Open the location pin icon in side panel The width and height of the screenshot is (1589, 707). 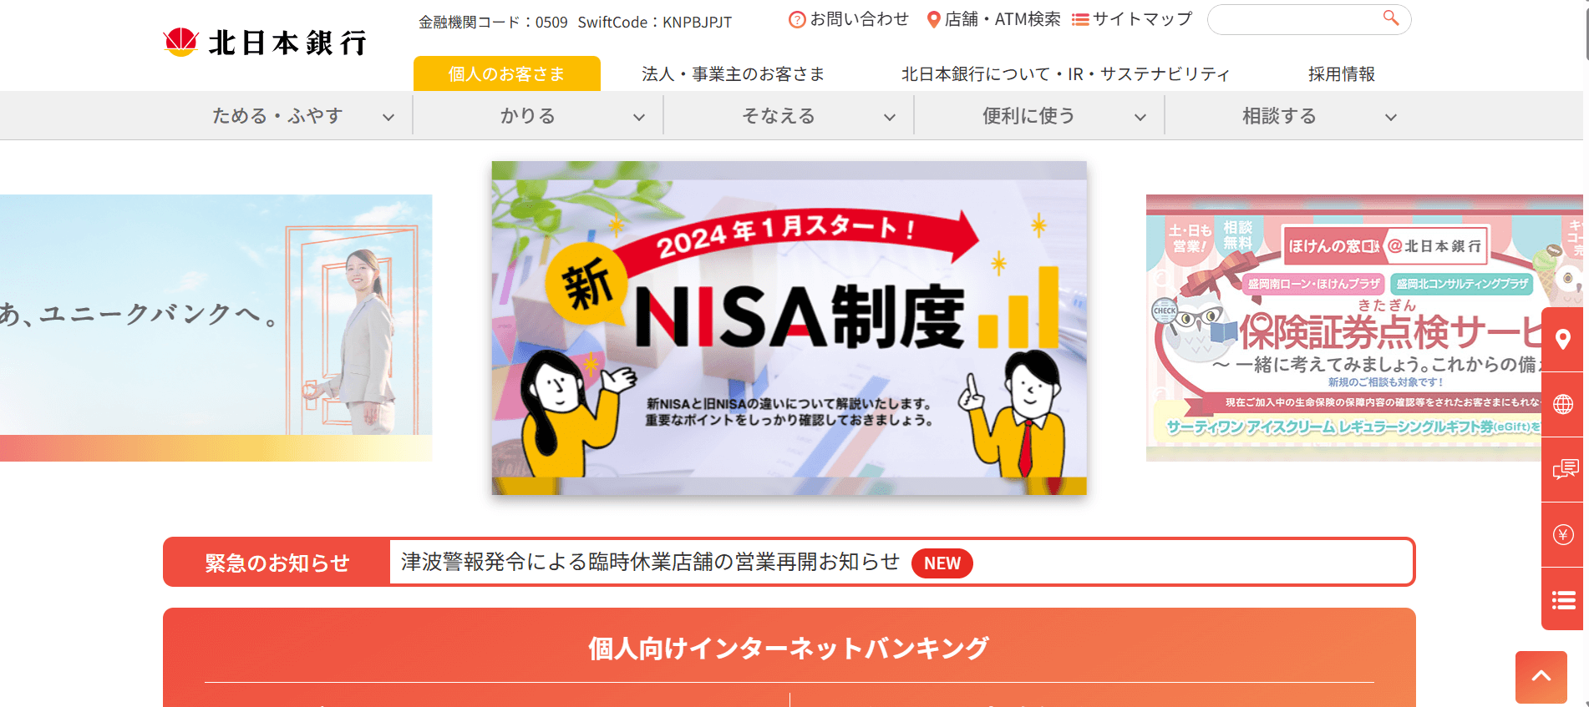pos(1562,340)
